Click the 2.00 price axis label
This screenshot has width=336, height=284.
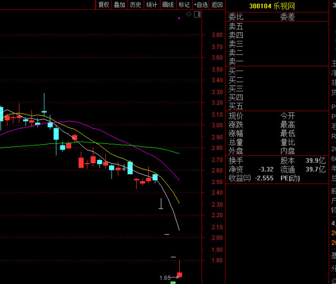coord(217,238)
